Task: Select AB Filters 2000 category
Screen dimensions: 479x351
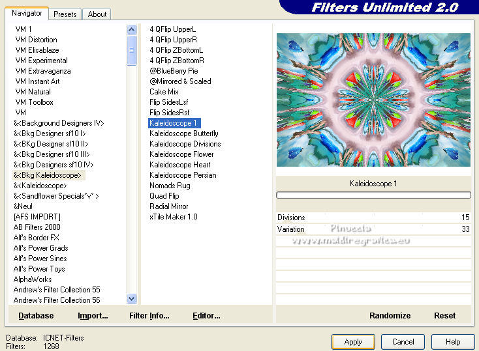Action: coord(37,227)
